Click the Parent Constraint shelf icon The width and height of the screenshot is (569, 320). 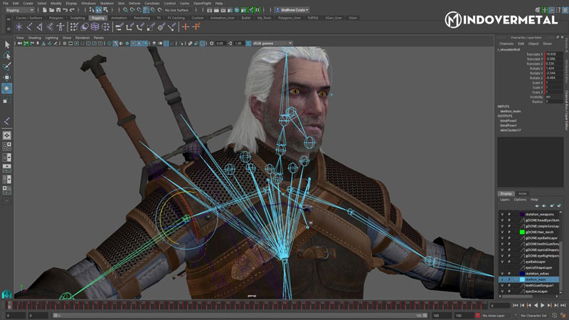pyautogui.click(x=119, y=27)
